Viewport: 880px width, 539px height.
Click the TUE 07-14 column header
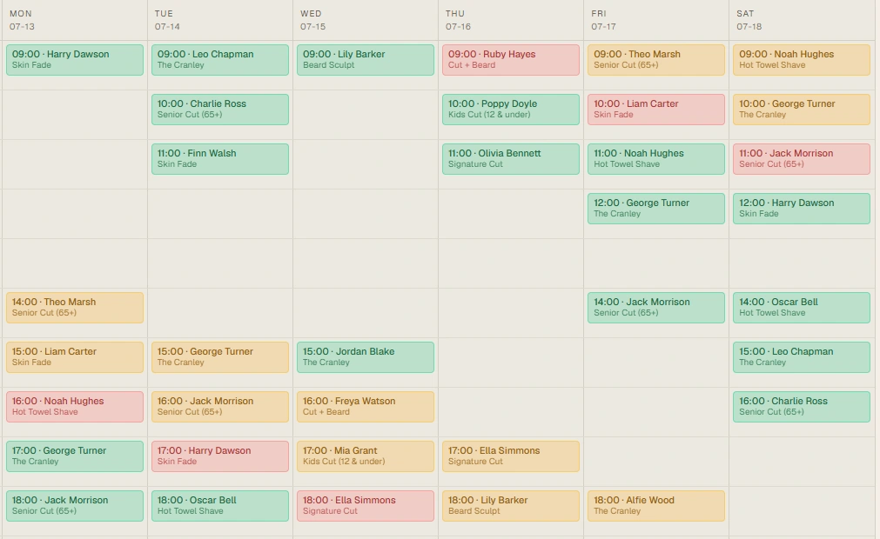220,20
